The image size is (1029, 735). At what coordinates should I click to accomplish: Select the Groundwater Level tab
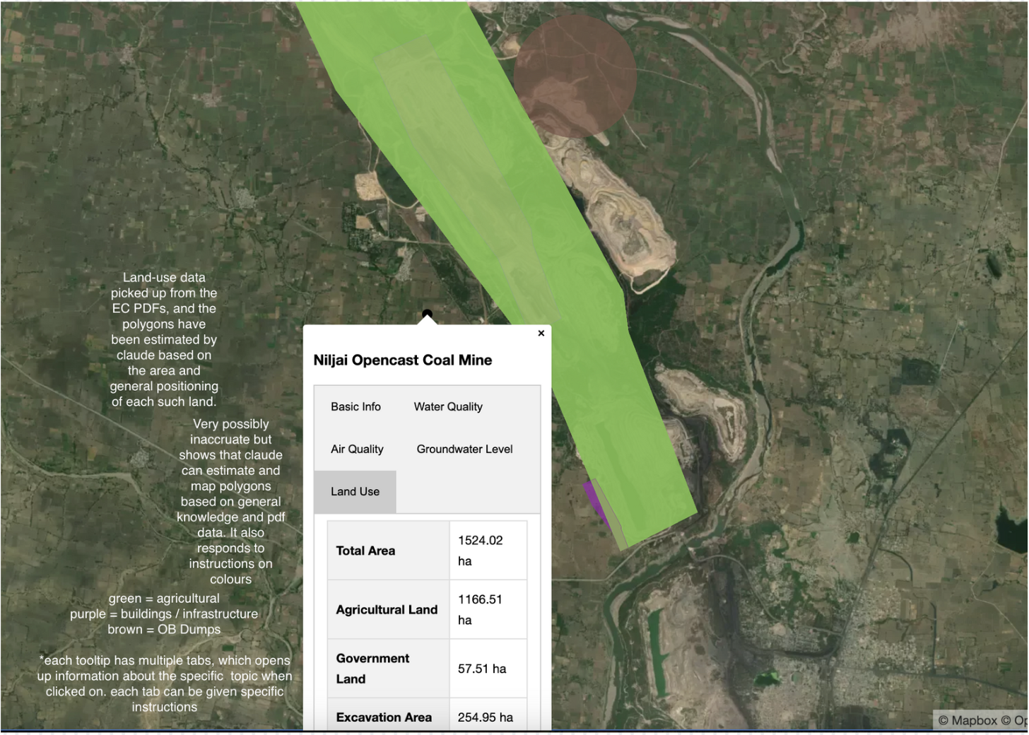click(x=464, y=449)
